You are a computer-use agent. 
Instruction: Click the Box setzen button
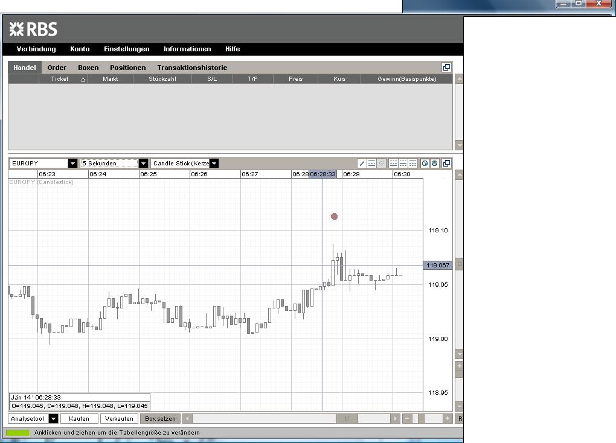160,419
